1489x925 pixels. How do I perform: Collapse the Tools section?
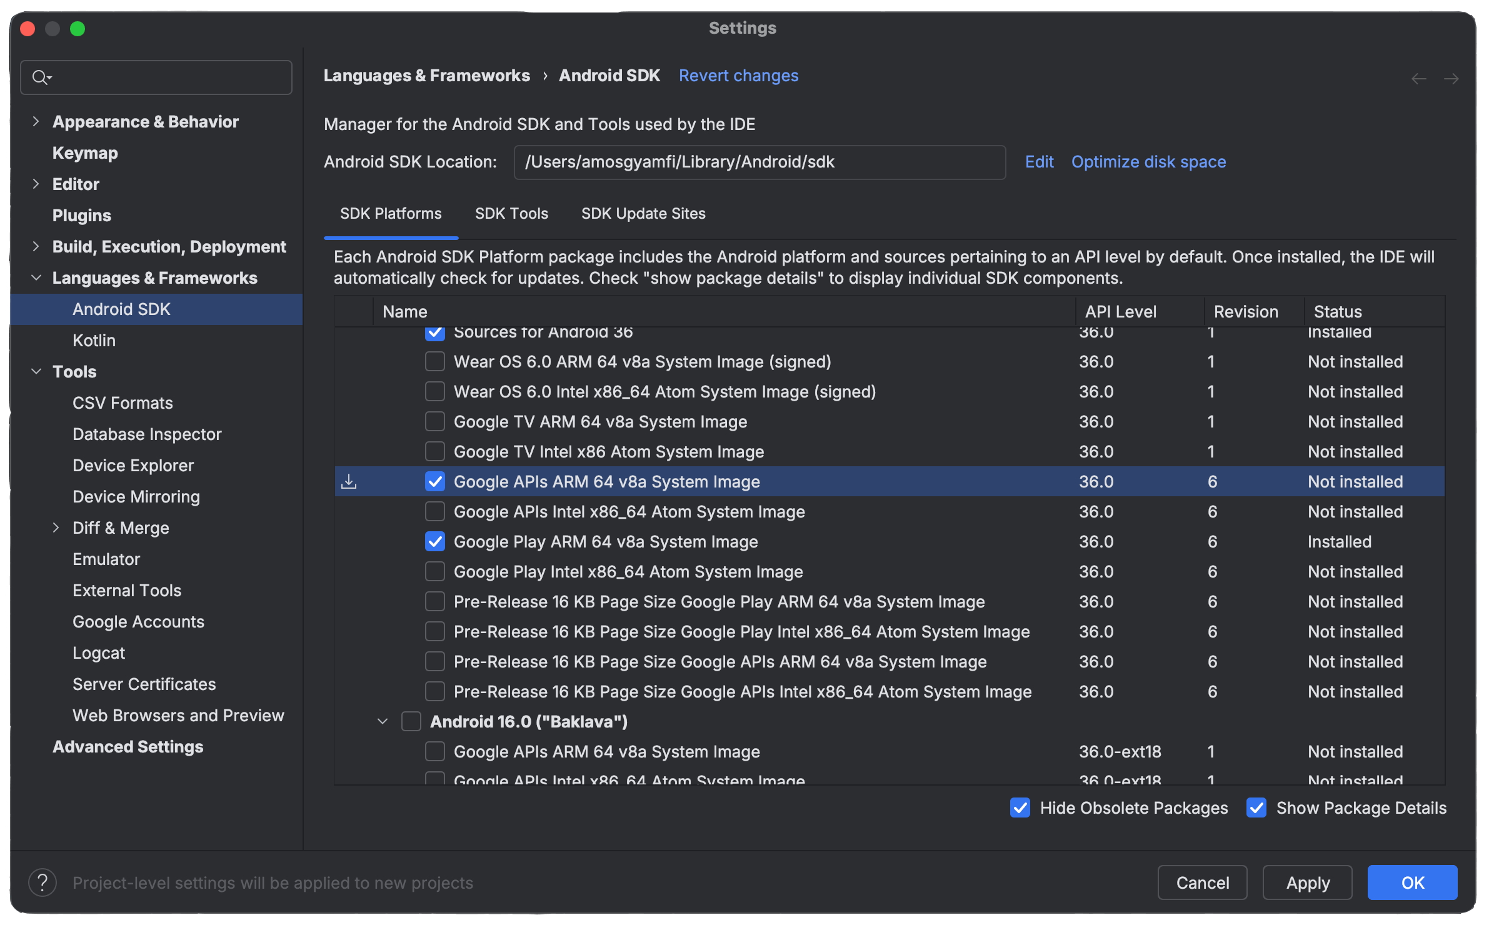pos(36,371)
